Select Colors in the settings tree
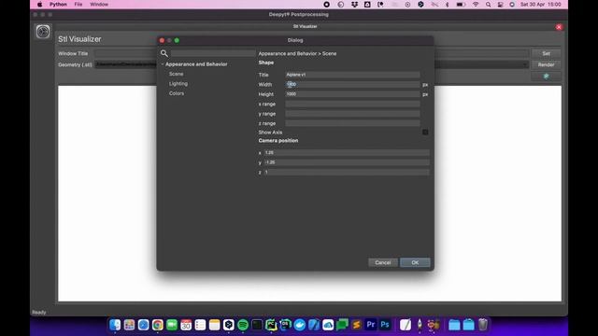 pyautogui.click(x=177, y=93)
